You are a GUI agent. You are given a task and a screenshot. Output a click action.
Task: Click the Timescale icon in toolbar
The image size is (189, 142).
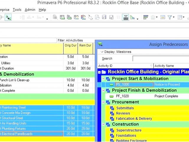[162, 17]
